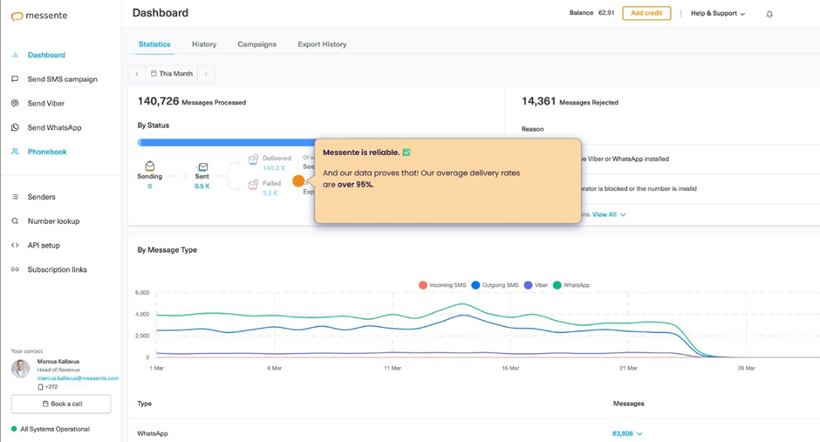This screenshot has width=820, height=442.
Task: Toggle Outgoing SMS legend swatch
Action: [x=475, y=285]
